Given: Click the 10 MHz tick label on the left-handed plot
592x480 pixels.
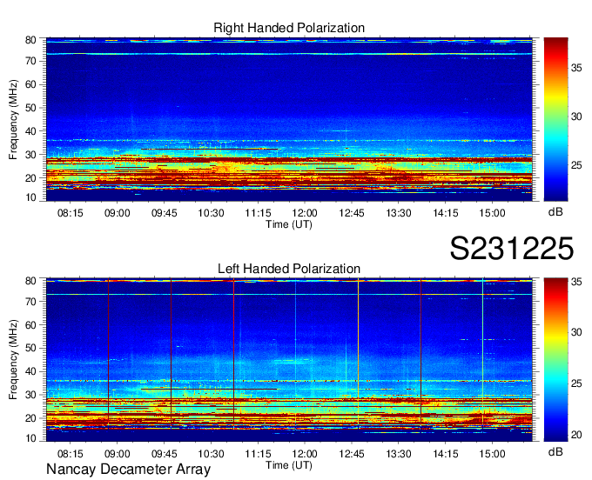Looking at the screenshot, I should coord(30,438).
